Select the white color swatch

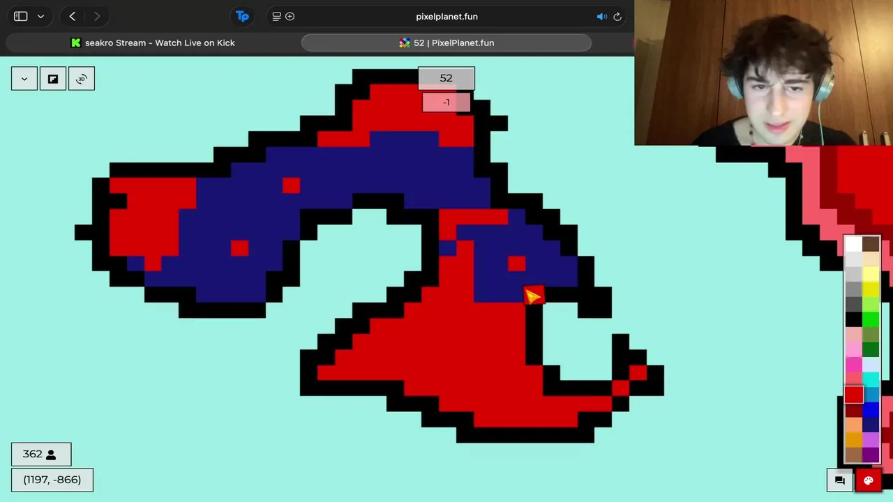tap(853, 244)
